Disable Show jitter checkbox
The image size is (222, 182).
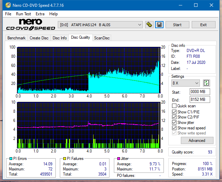pyautogui.click(x=174, y=123)
